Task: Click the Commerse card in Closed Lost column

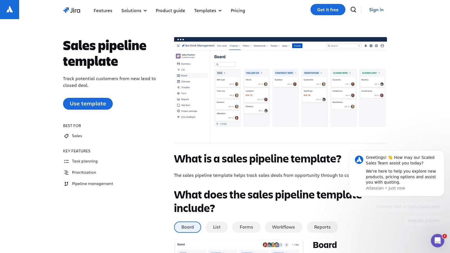Action: pyautogui.click(x=372, y=93)
